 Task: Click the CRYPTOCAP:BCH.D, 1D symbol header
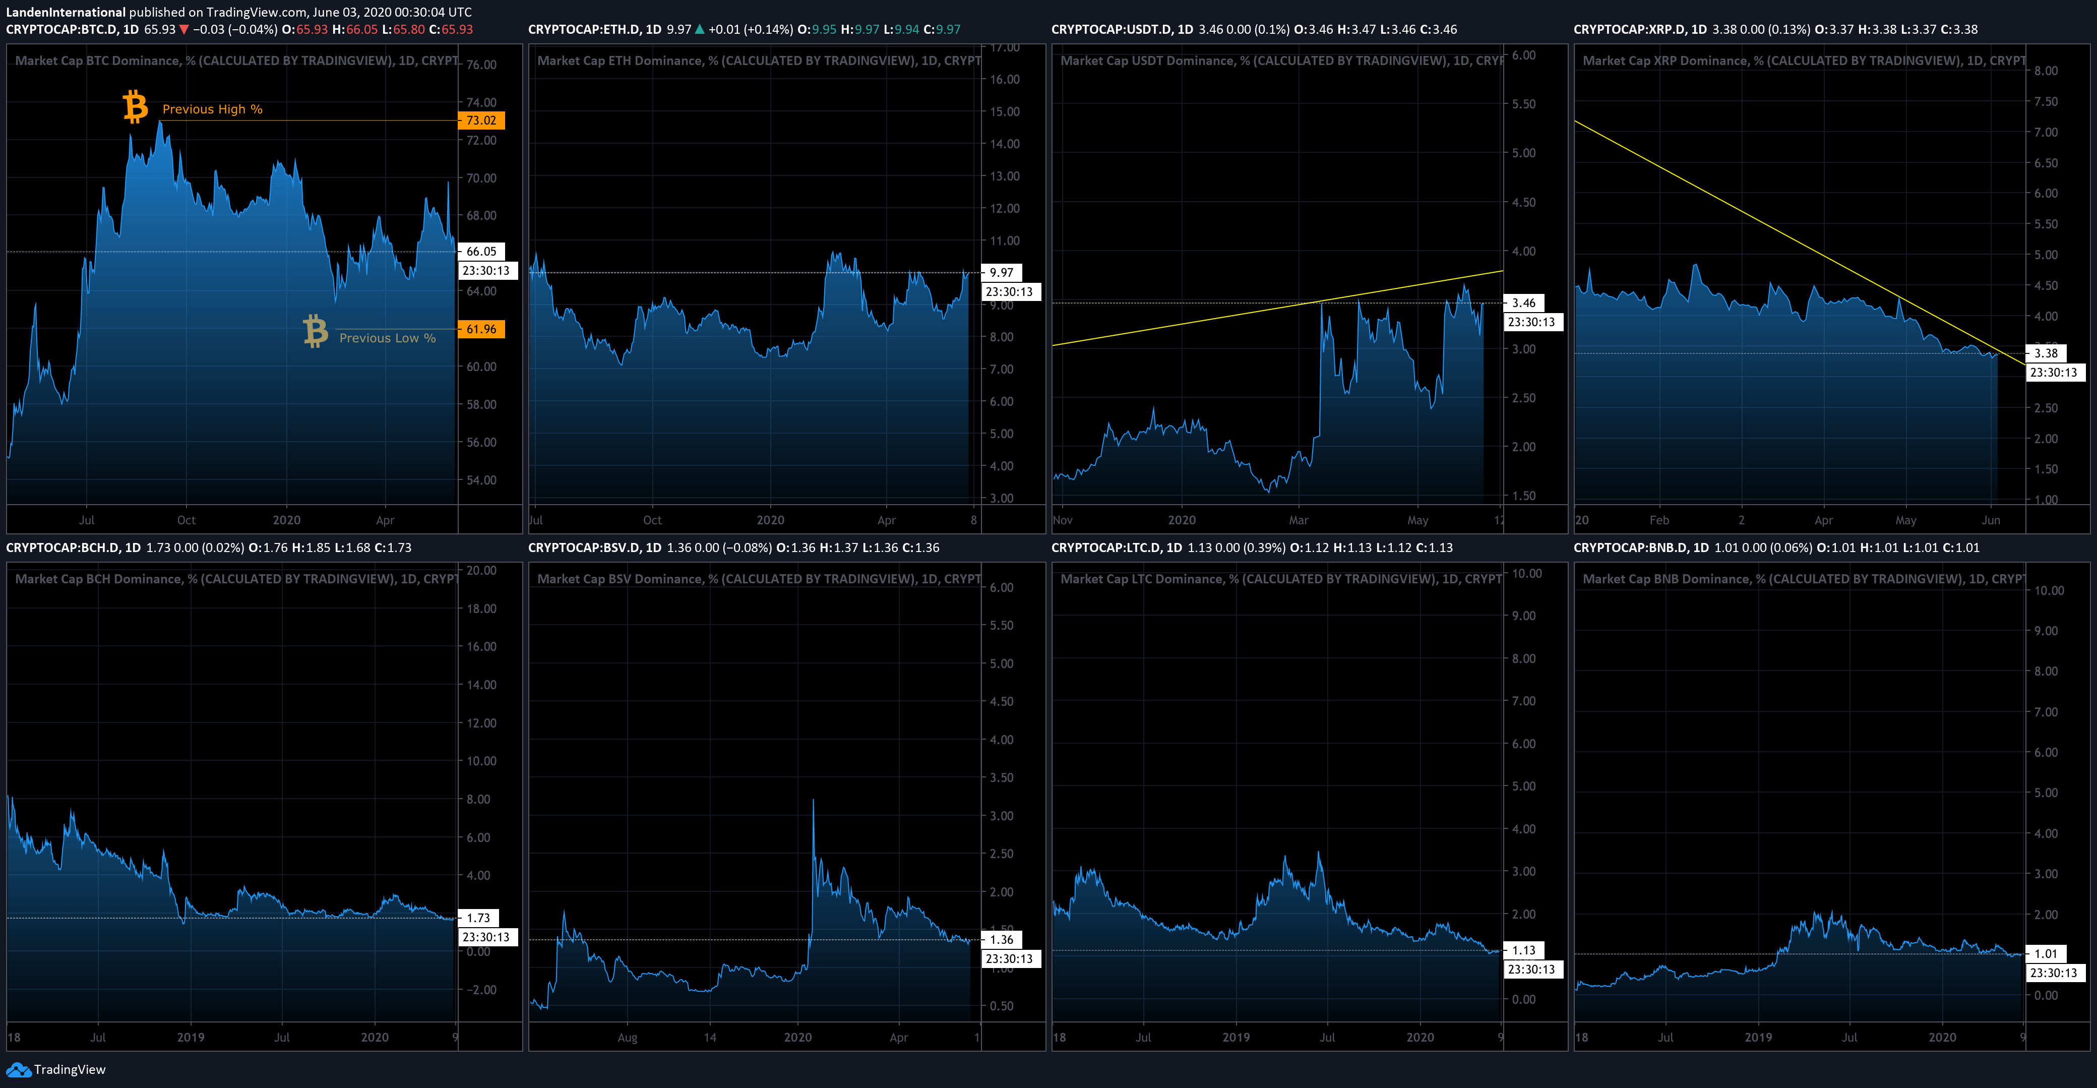point(74,548)
